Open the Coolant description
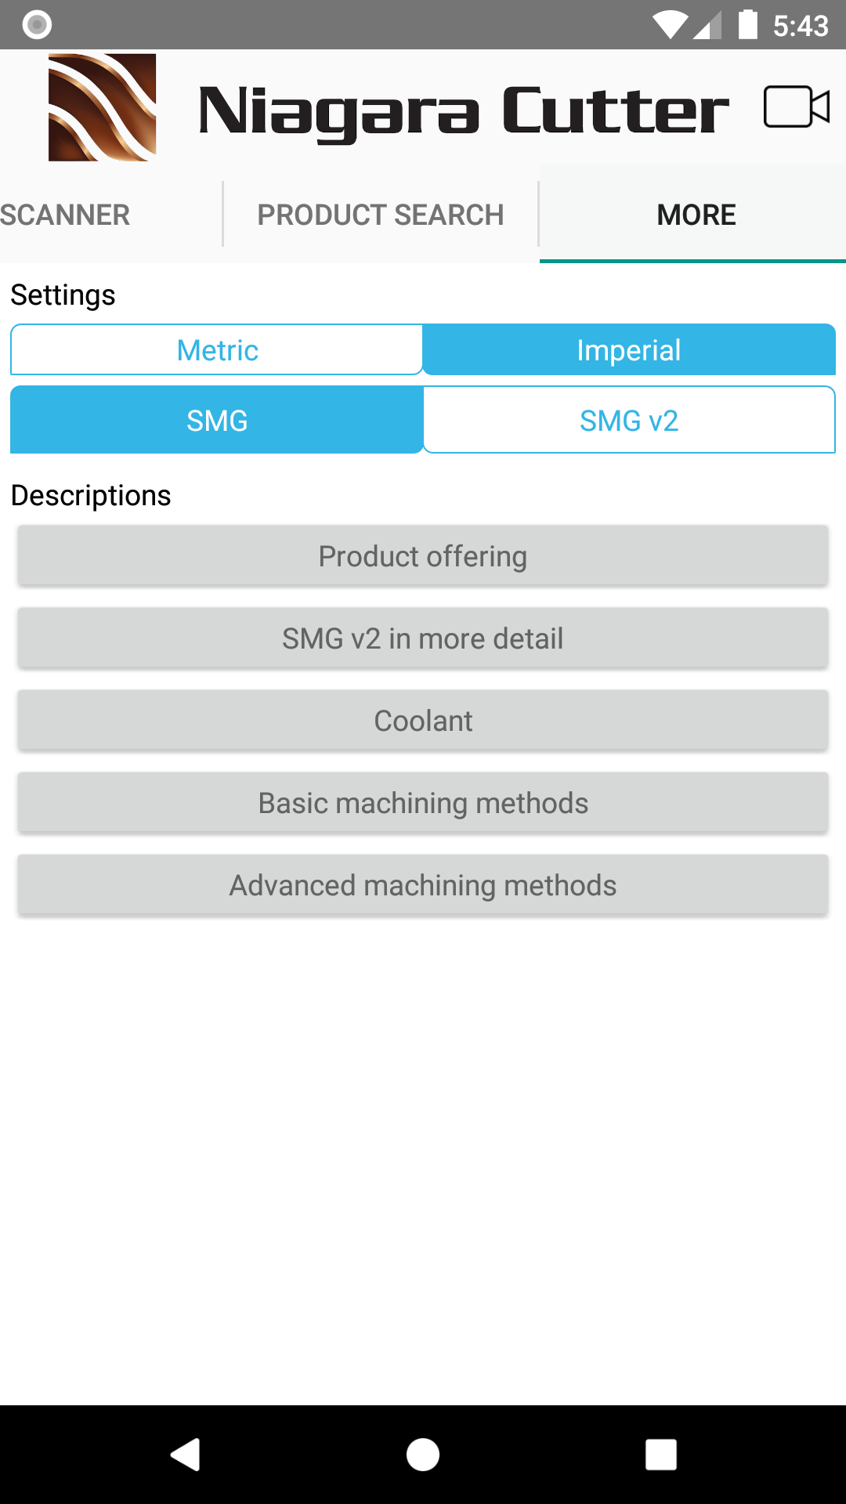This screenshot has height=1504, width=846. pos(423,720)
